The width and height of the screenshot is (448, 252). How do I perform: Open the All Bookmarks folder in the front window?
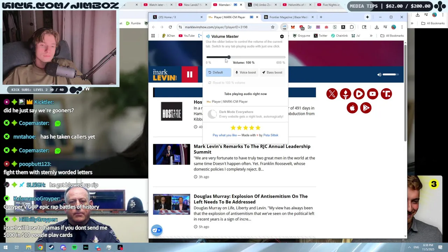point(392,36)
